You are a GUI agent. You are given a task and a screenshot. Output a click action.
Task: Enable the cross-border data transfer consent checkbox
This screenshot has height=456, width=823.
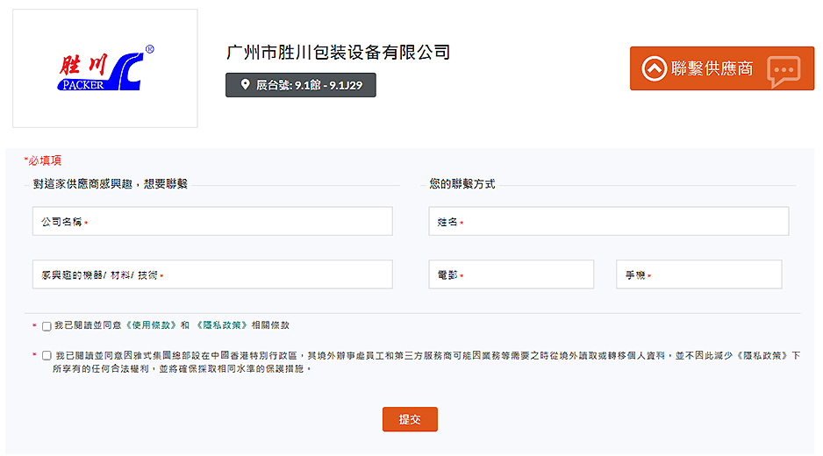47,356
